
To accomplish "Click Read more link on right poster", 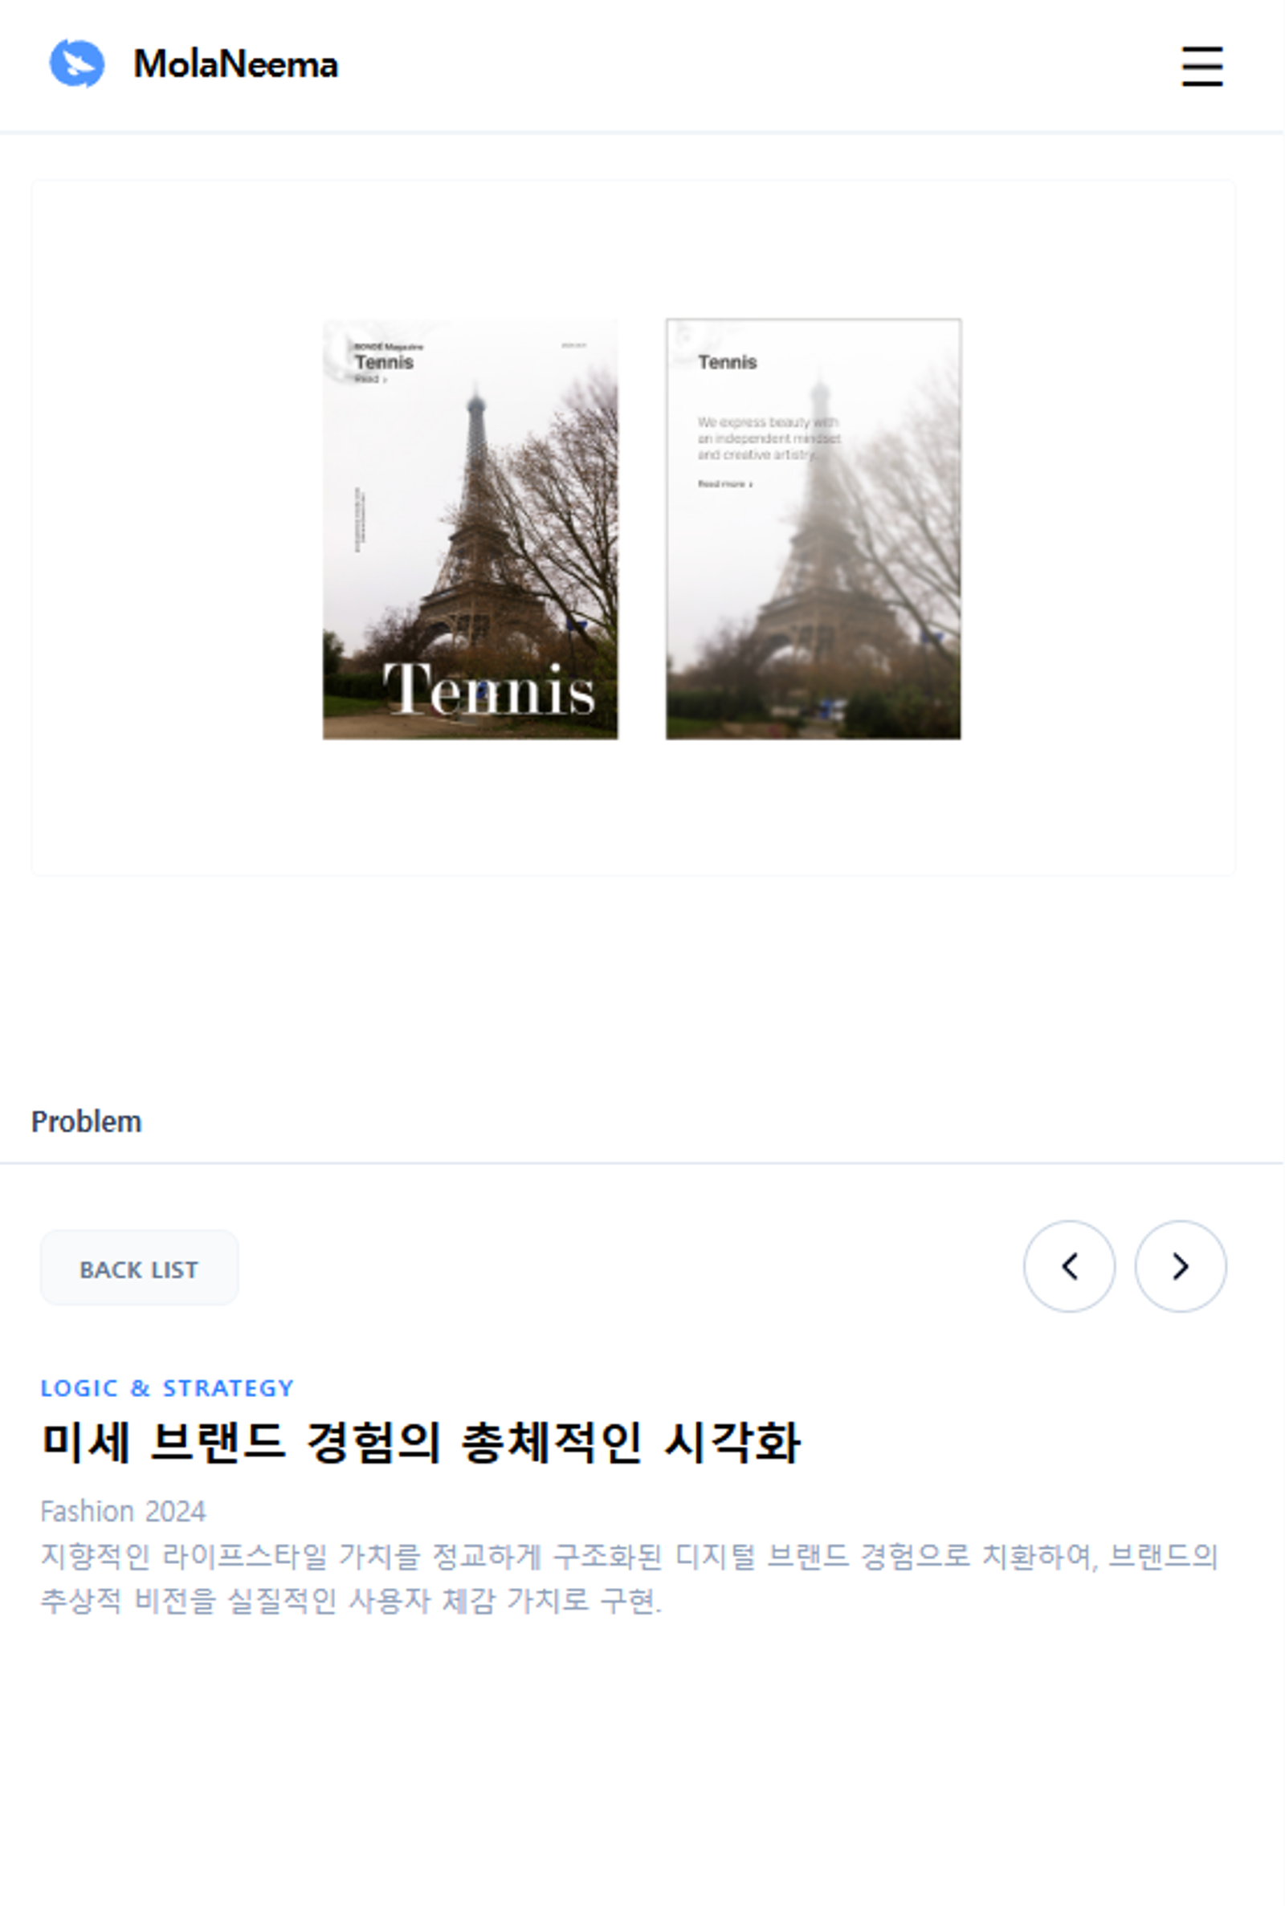I will click(724, 484).
